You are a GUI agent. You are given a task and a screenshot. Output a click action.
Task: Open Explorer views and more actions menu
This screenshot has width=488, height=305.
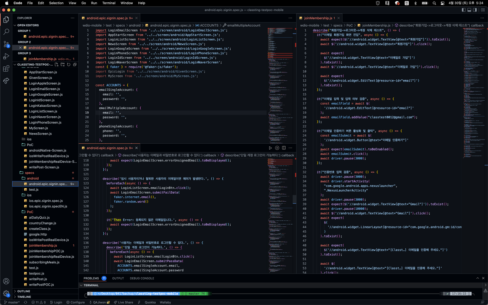(x=72, y=18)
